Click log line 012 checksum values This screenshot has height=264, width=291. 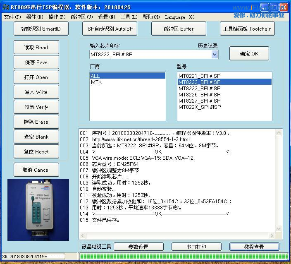(x=155, y=201)
